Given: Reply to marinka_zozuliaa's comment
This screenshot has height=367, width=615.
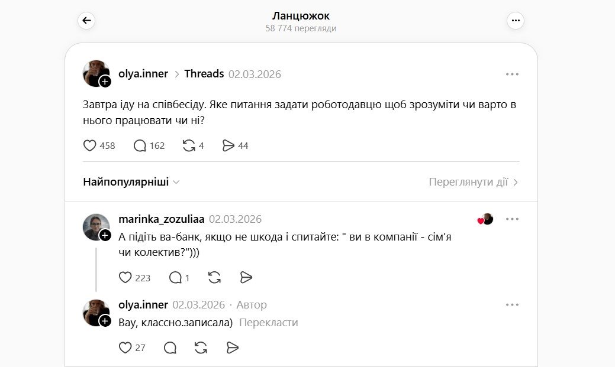Looking at the screenshot, I should point(176,277).
